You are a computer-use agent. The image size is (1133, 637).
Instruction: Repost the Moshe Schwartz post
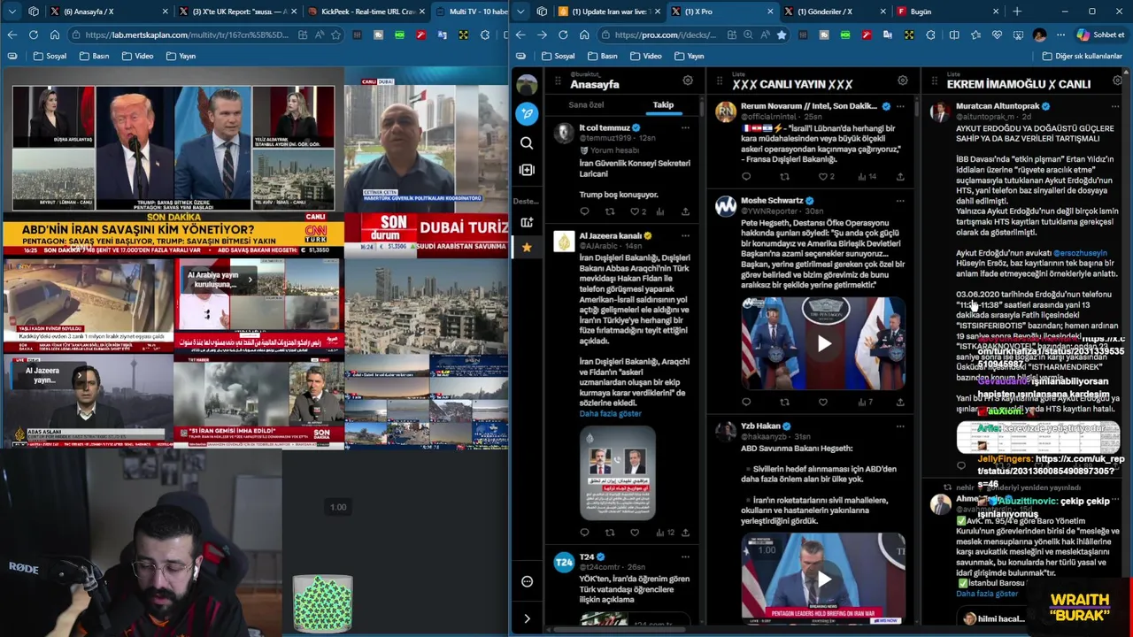click(784, 402)
